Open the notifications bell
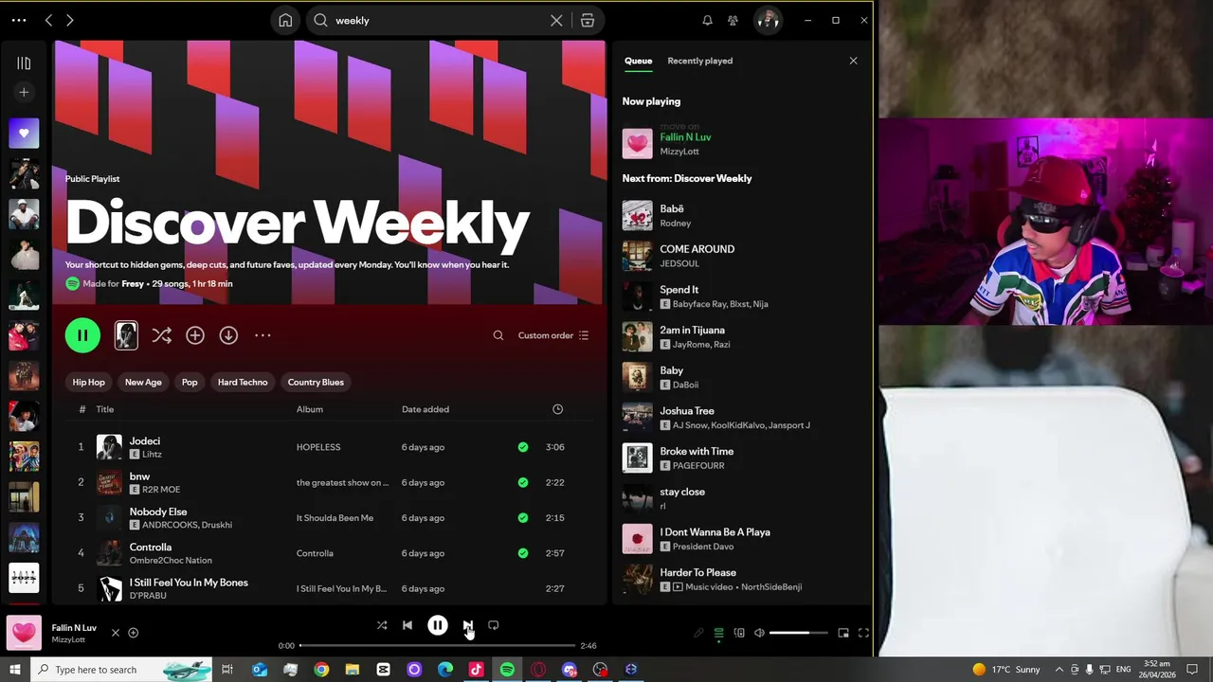The width and height of the screenshot is (1213, 682). point(707,20)
